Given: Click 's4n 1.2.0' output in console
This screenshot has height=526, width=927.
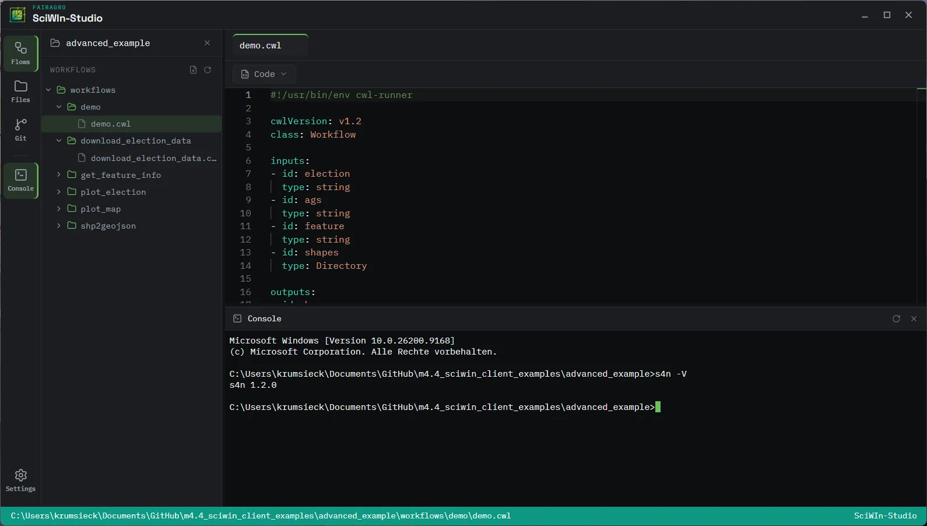Looking at the screenshot, I should point(253,385).
